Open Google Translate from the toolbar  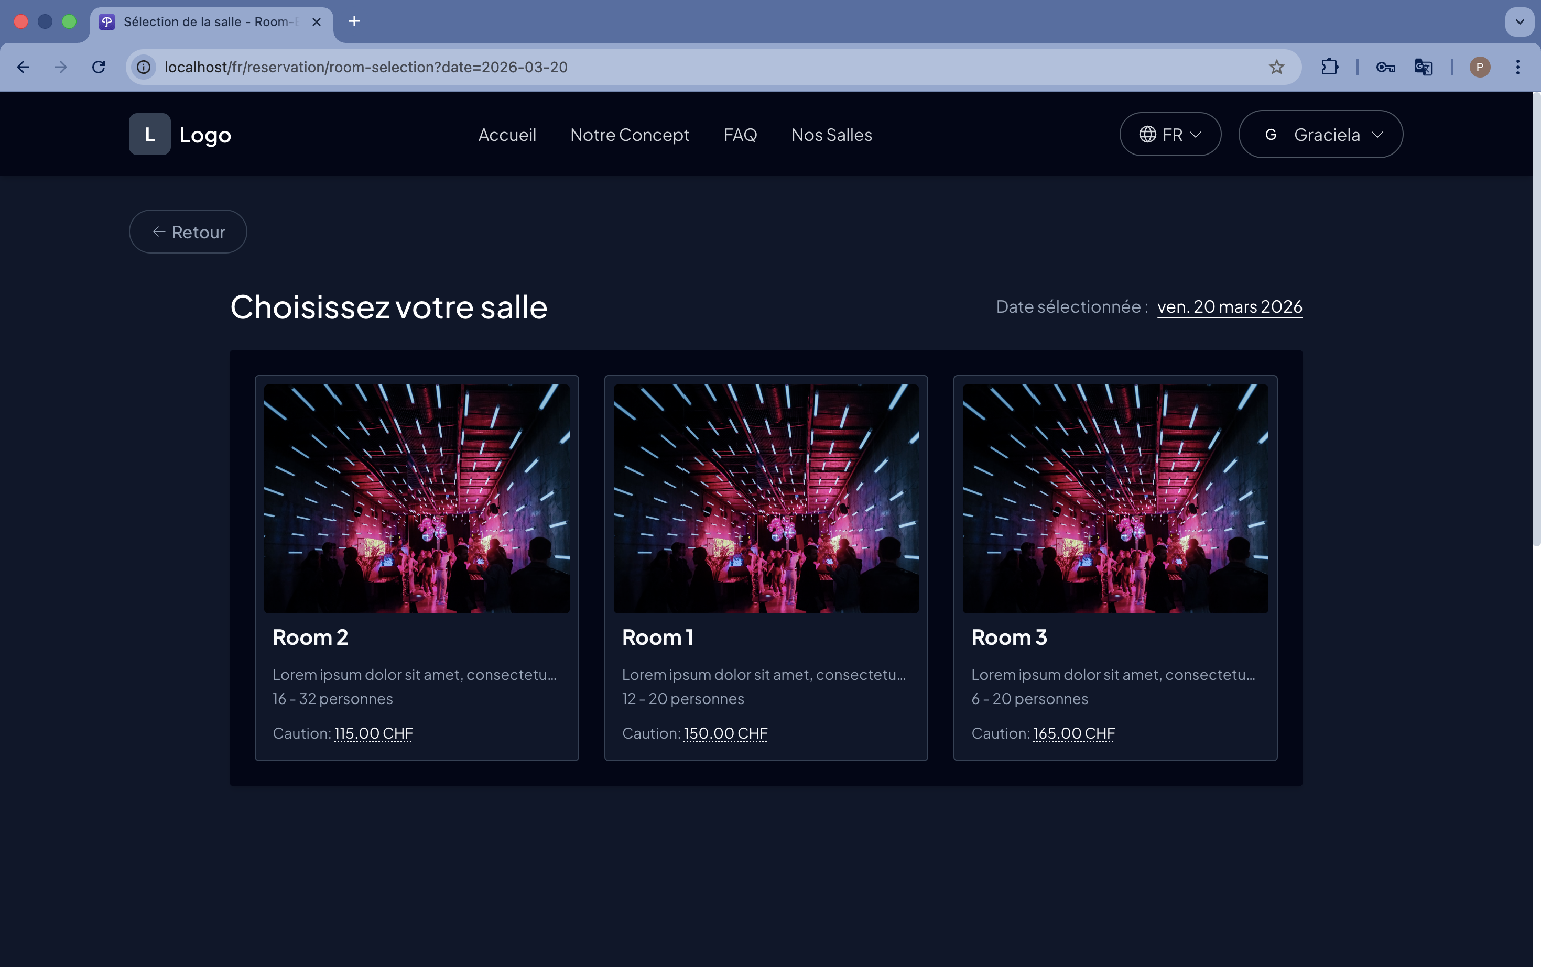tap(1423, 67)
